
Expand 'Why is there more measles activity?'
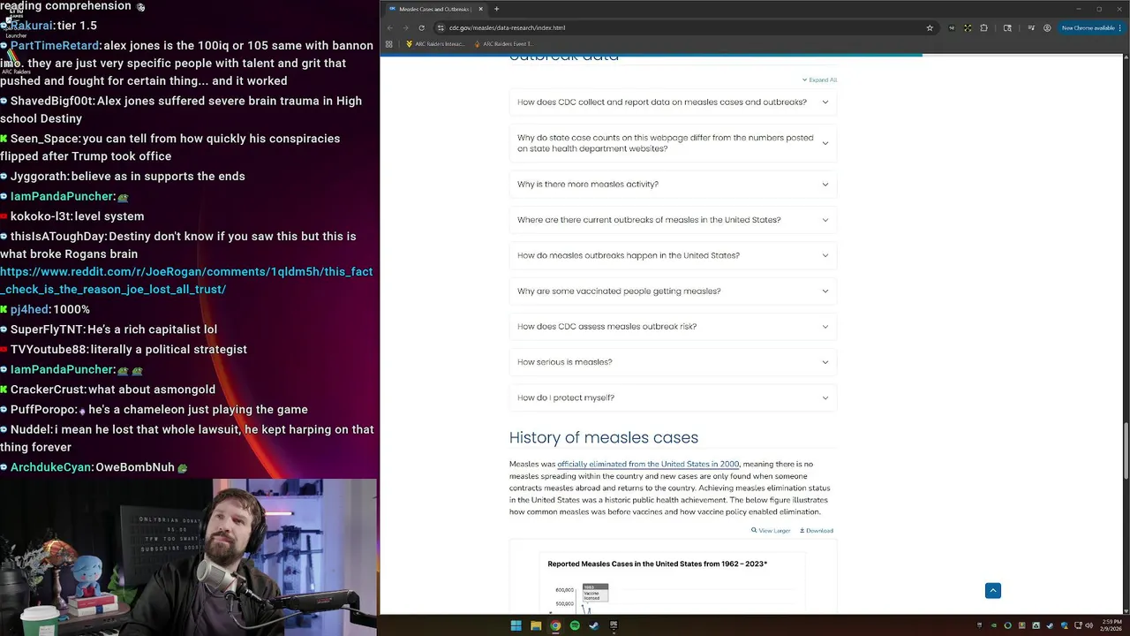[x=673, y=184]
